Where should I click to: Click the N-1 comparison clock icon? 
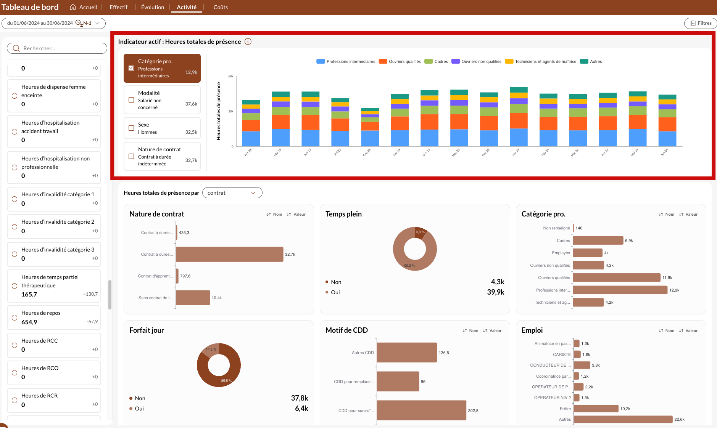79,23
